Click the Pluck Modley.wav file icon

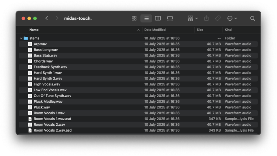[30, 102]
